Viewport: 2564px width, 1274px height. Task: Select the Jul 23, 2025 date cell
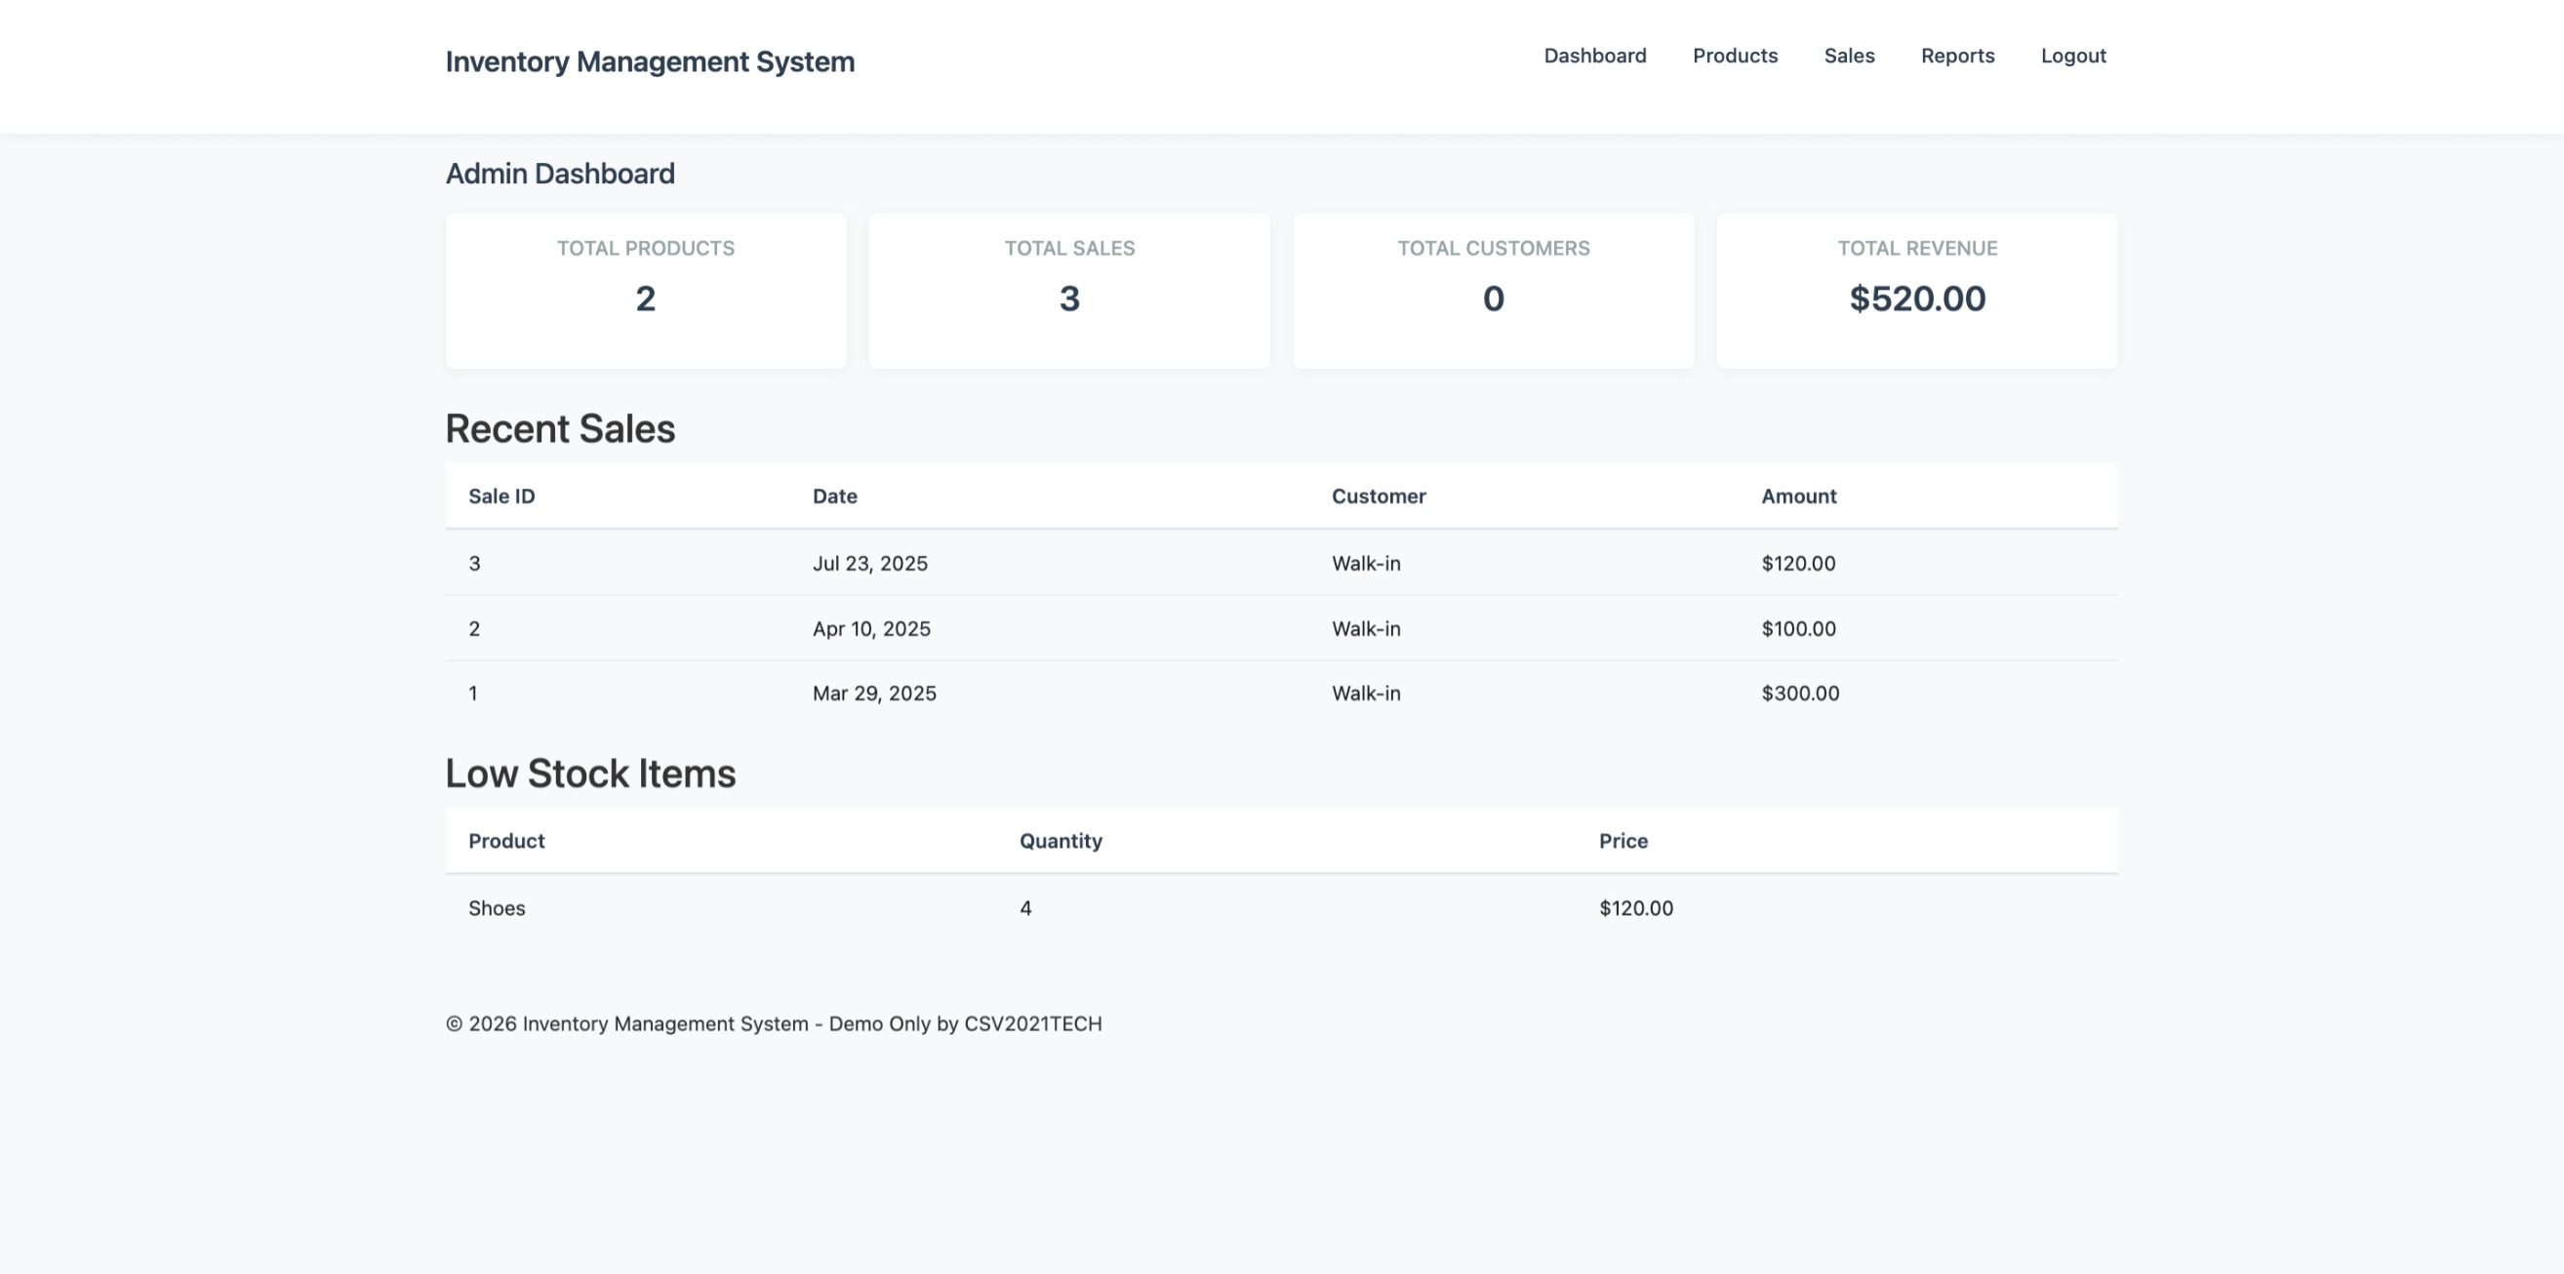(870, 563)
